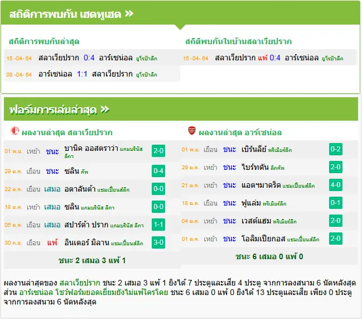
Task: Click the 1-1 score badge for สปาร์ต้า ปราก
Action: tap(158, 225)
